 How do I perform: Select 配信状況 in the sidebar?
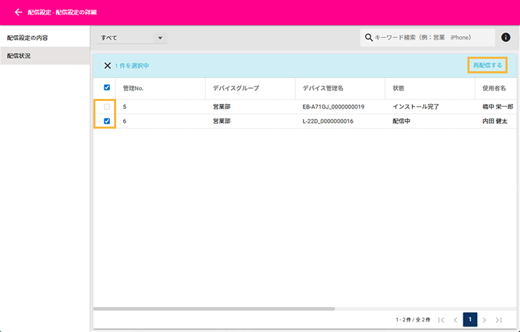tap(45, 56)
